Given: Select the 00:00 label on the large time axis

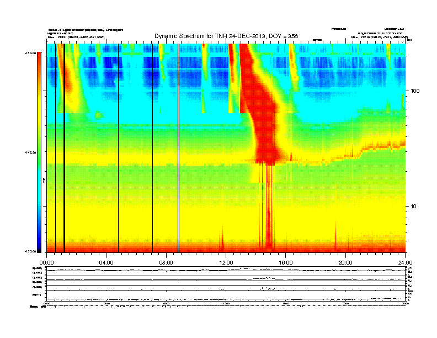Looking at the screenshot, I should click(x=46, y=263).
